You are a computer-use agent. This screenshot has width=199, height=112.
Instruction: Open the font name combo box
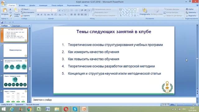[44, 10]
